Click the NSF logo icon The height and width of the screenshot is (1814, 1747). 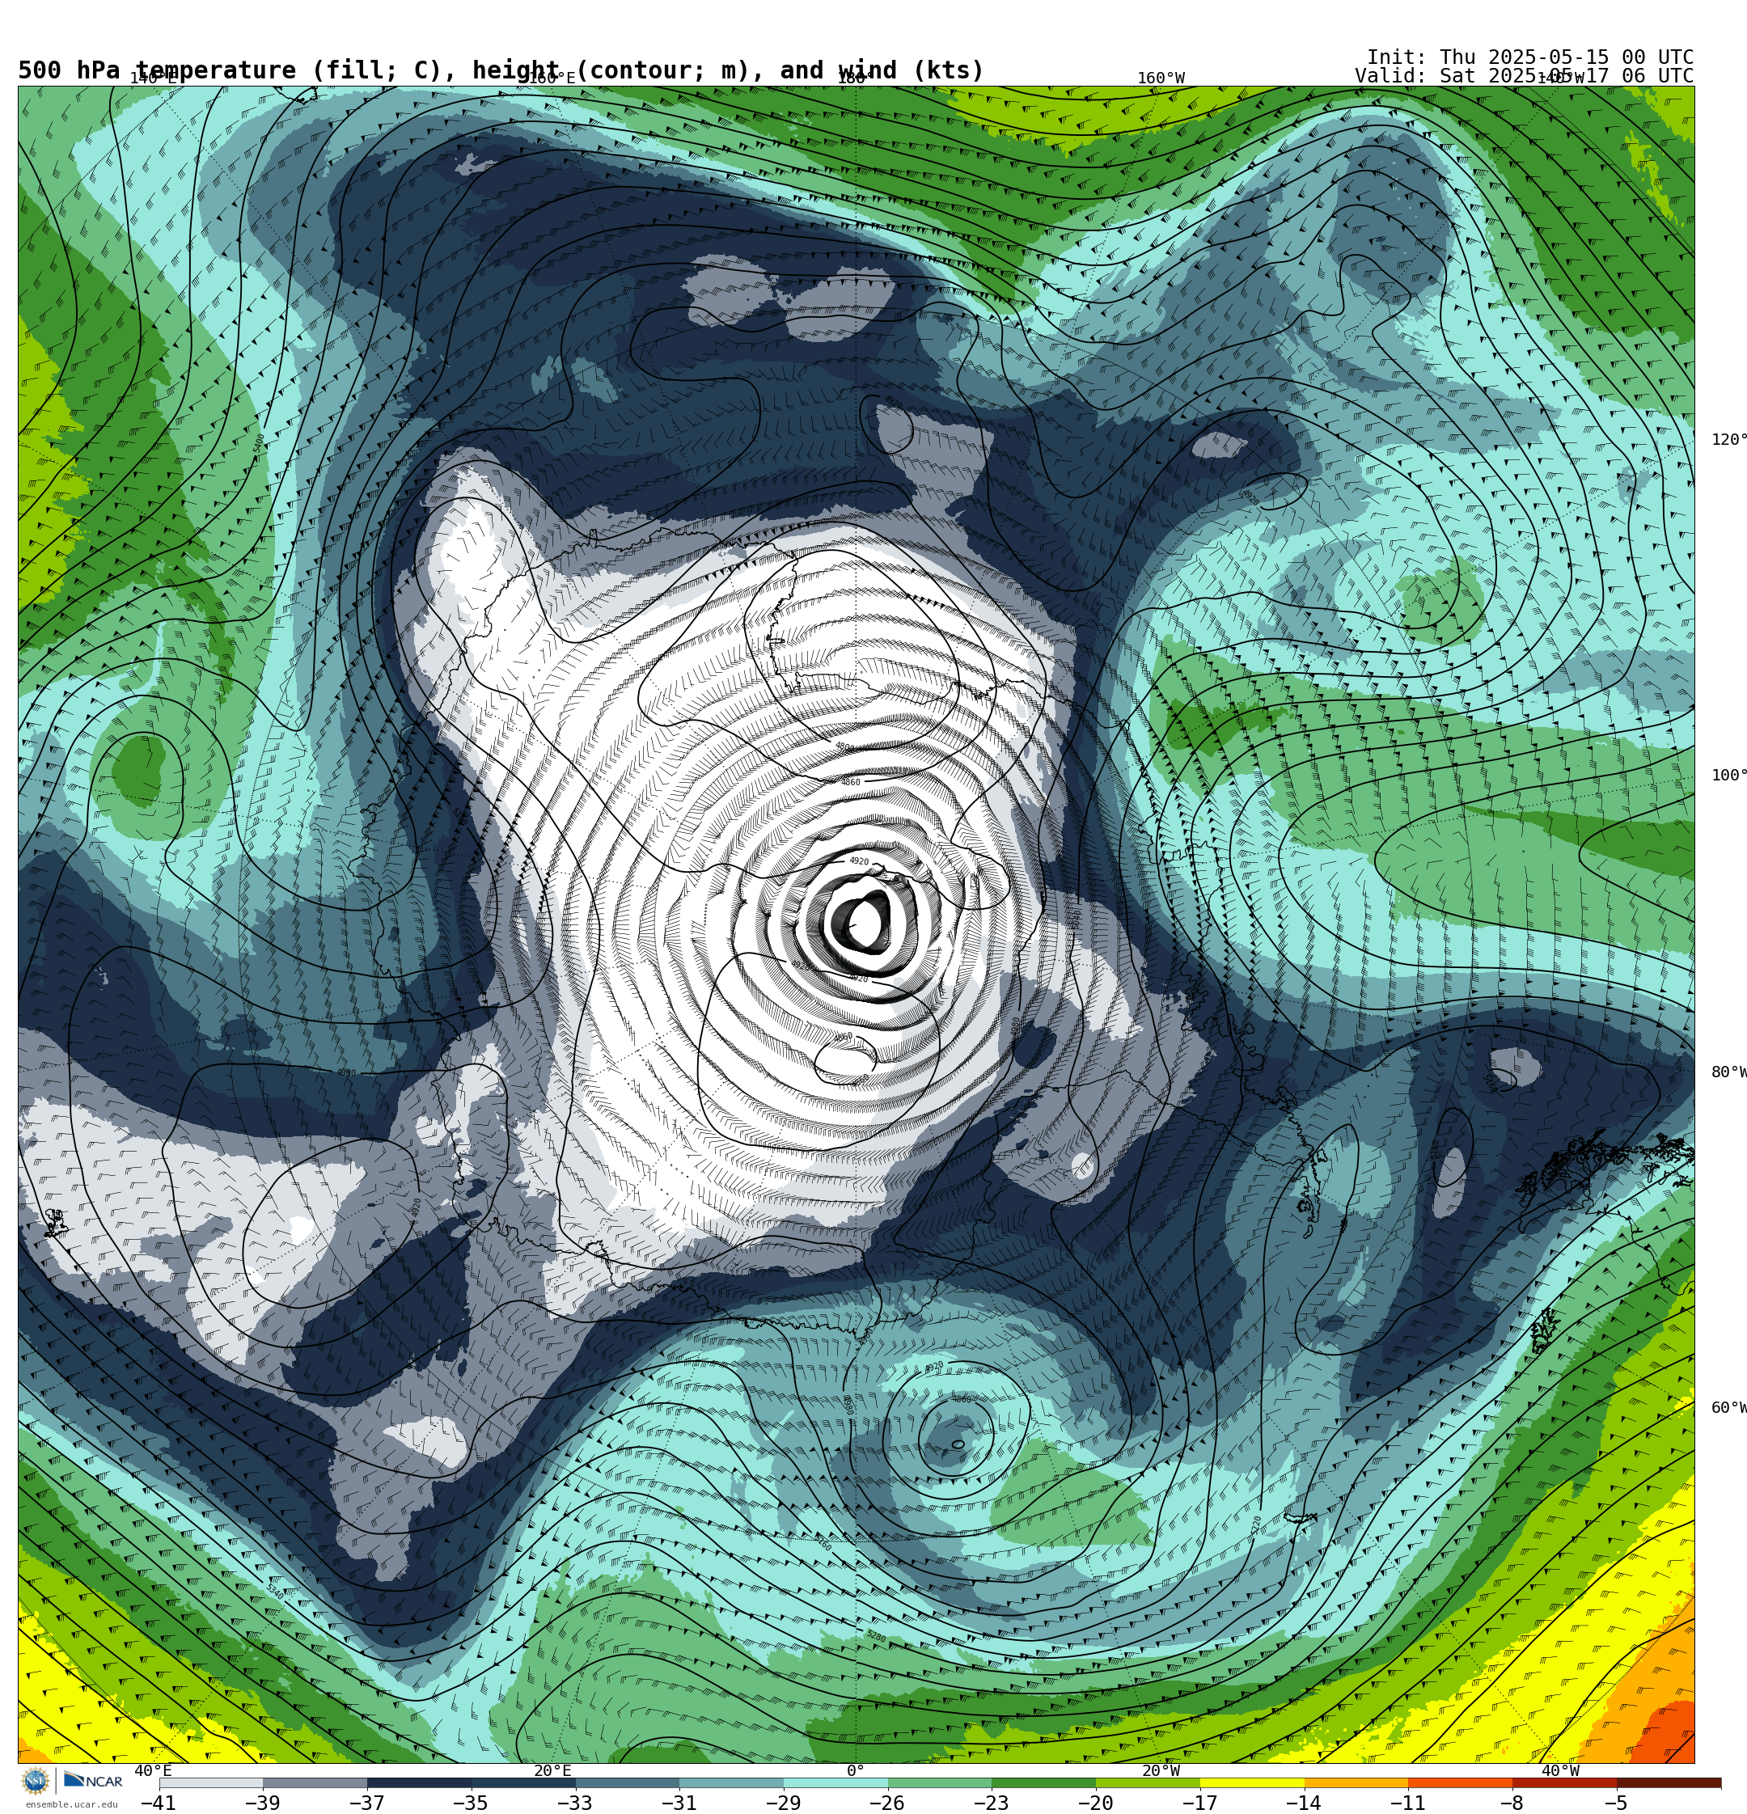tap(35, 1781)
